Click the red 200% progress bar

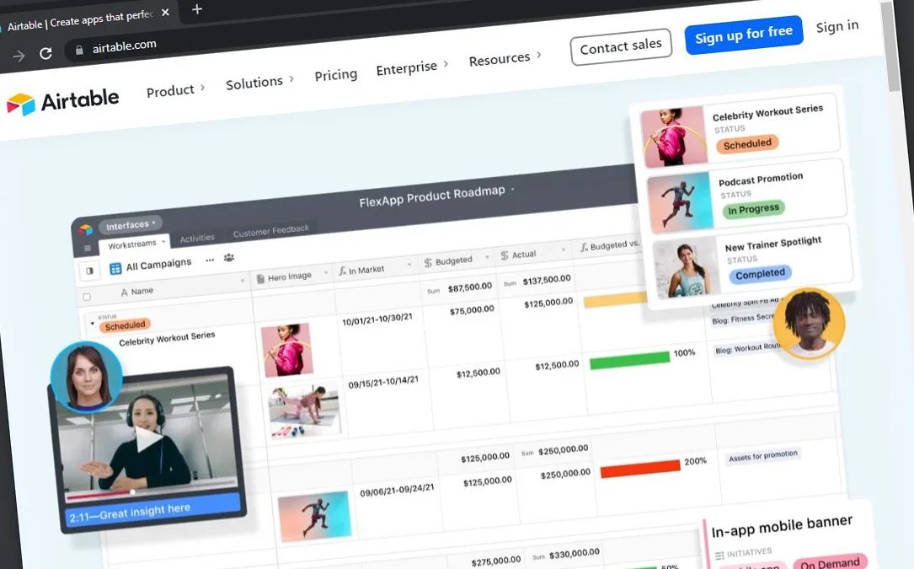(x=640, y=469)
